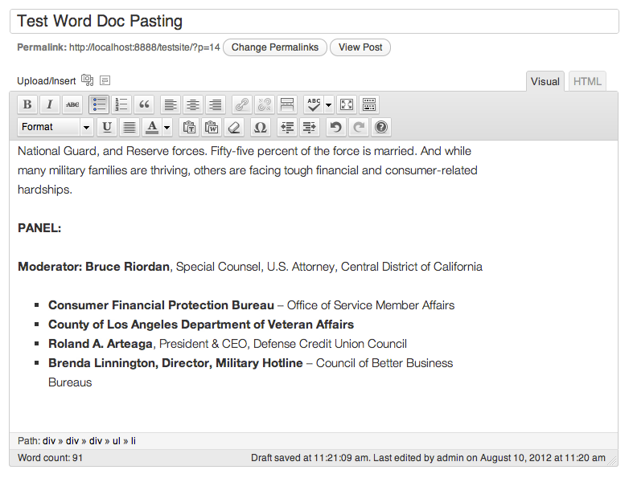Open the text color picker arrow

click(166, 128)
